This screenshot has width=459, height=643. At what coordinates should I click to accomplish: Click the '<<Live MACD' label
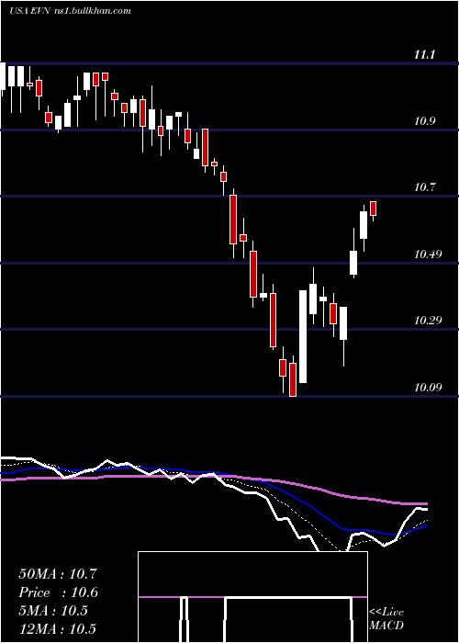386,618
